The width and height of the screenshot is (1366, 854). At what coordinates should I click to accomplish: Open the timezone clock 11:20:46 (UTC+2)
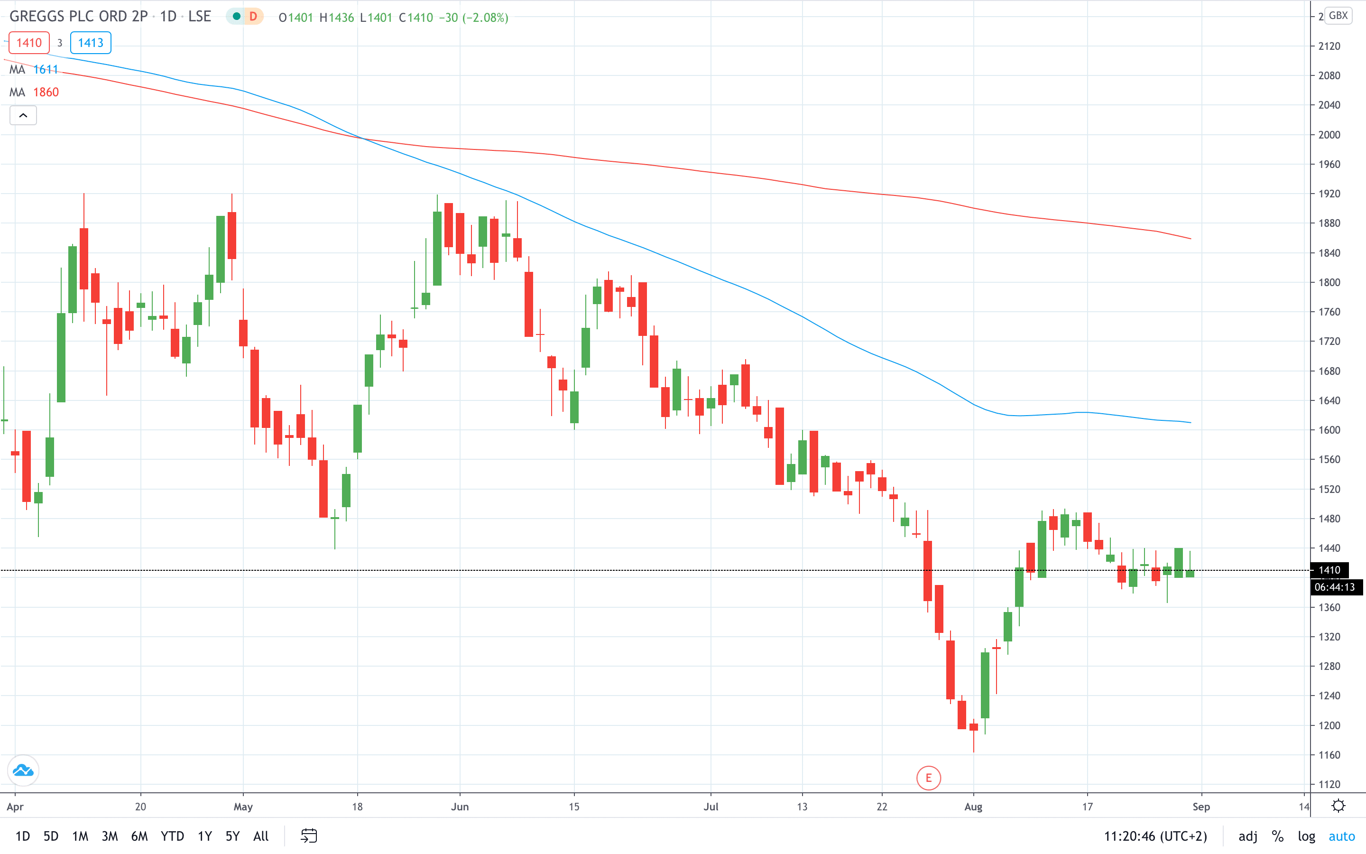(1155, 836)
